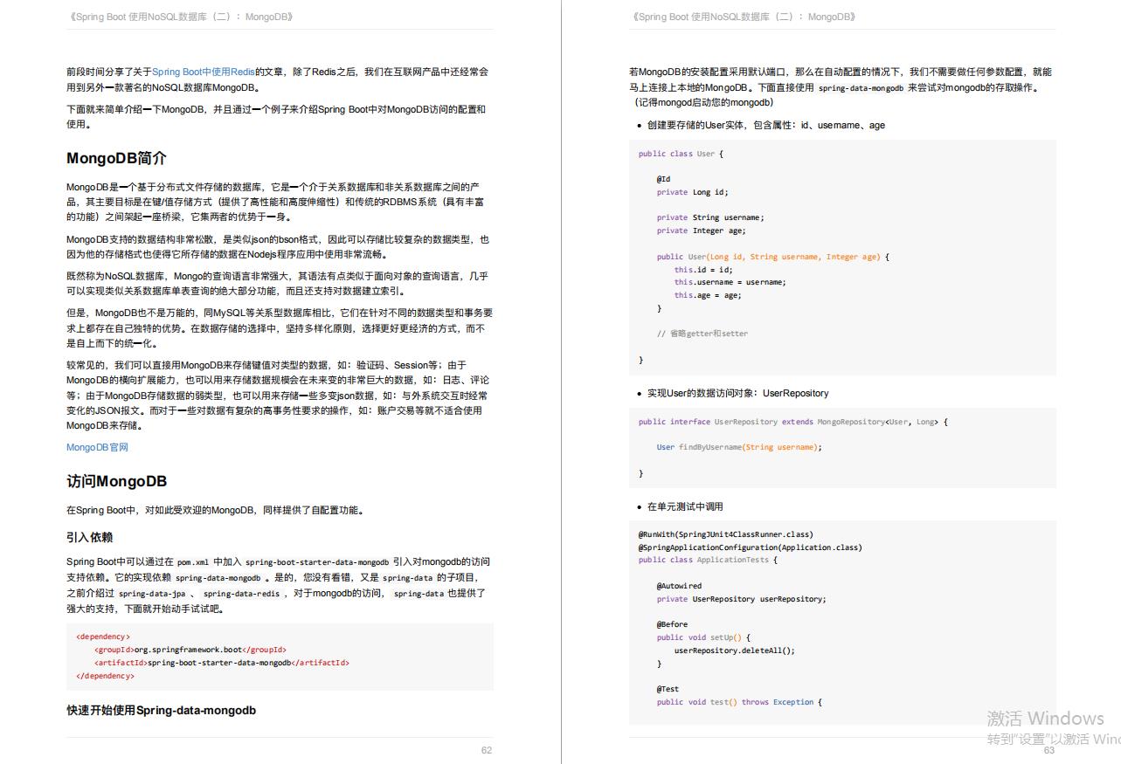Click the '@Id' annotation in User class

point(664,179)
